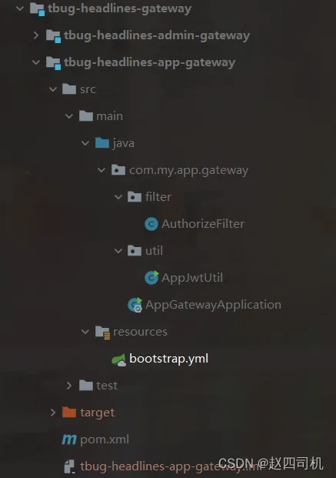The image size is (336, 478).
Task: Select the src folder
Action: pos(88,89)
